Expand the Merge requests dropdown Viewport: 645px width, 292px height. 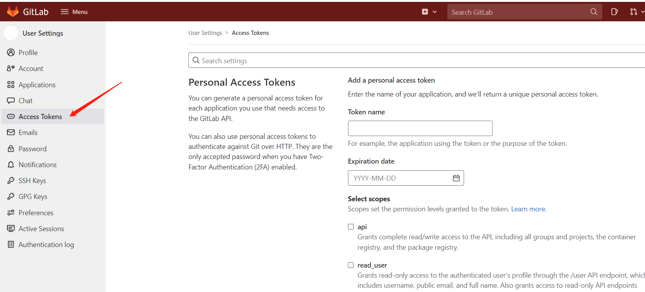coord(636,12)
